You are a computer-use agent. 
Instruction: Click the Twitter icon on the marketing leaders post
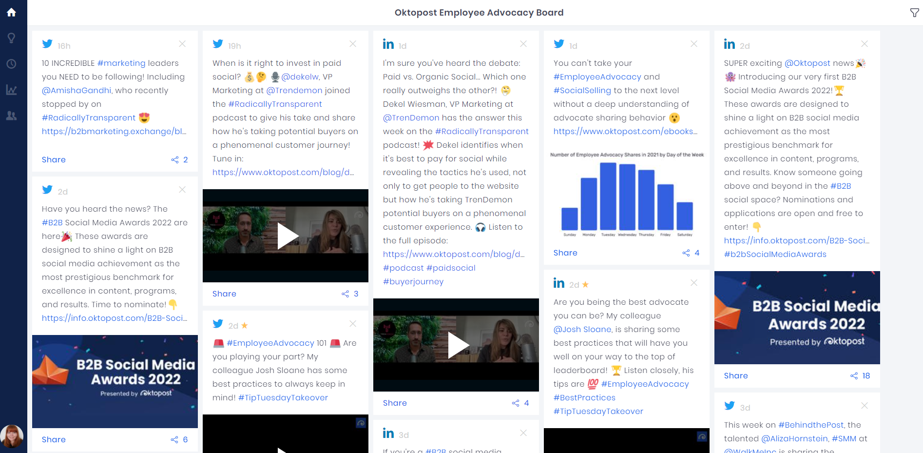point(47,43)
